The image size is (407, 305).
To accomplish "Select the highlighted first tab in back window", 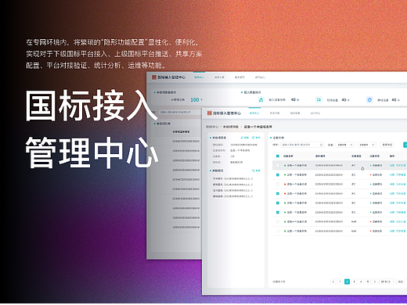I will click(199, 77).
